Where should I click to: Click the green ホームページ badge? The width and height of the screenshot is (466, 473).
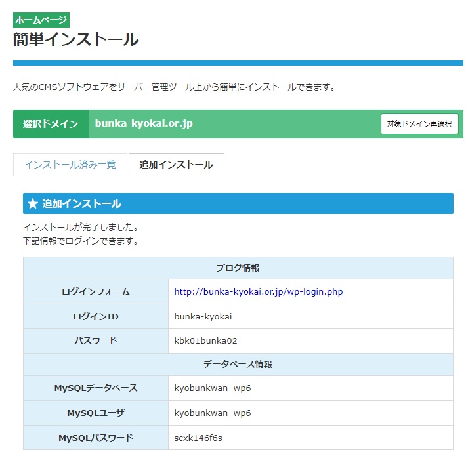(x=41, y=20)
